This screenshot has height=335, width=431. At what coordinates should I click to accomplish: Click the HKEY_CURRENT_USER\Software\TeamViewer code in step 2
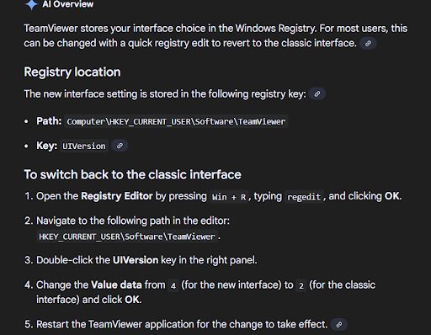[x=127, y=237]
